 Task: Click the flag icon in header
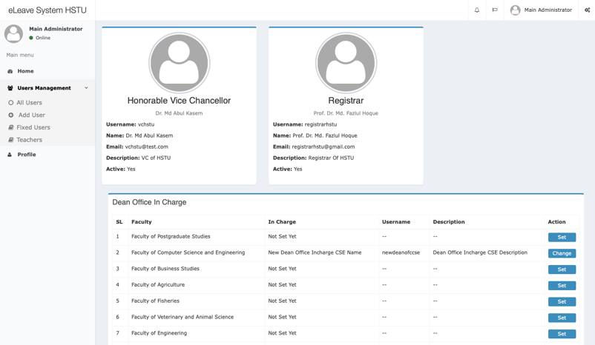pyautogui.click(x=495, y=10)
